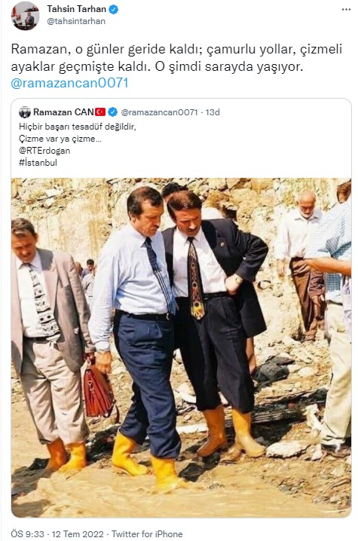Click the Turkish flag emoji next to Ramazan CAN
Image resolution: width=358 pixels, height=541 pixels.
point(100,112)
